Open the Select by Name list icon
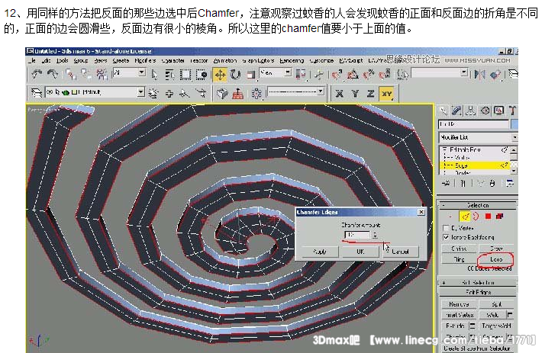 pos(169,74)
